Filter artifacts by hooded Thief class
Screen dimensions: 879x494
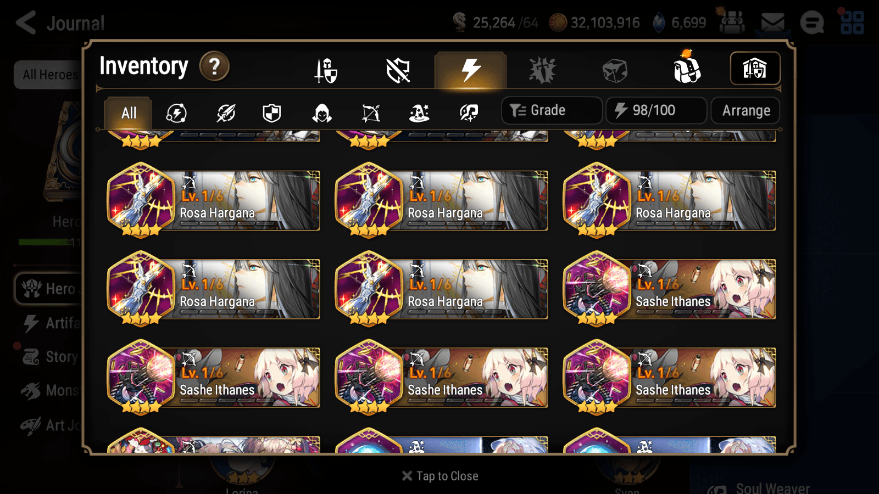322,113
